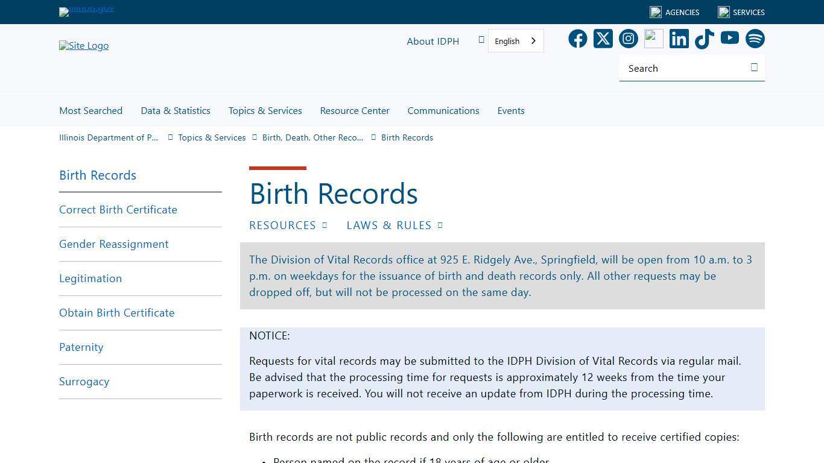Open the Topics & Services menu

click(265, 110)
